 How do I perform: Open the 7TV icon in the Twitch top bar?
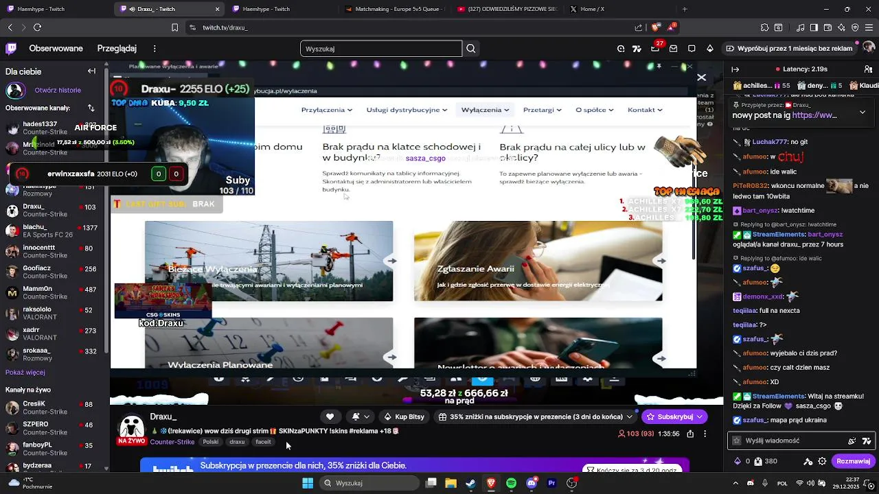637,49
